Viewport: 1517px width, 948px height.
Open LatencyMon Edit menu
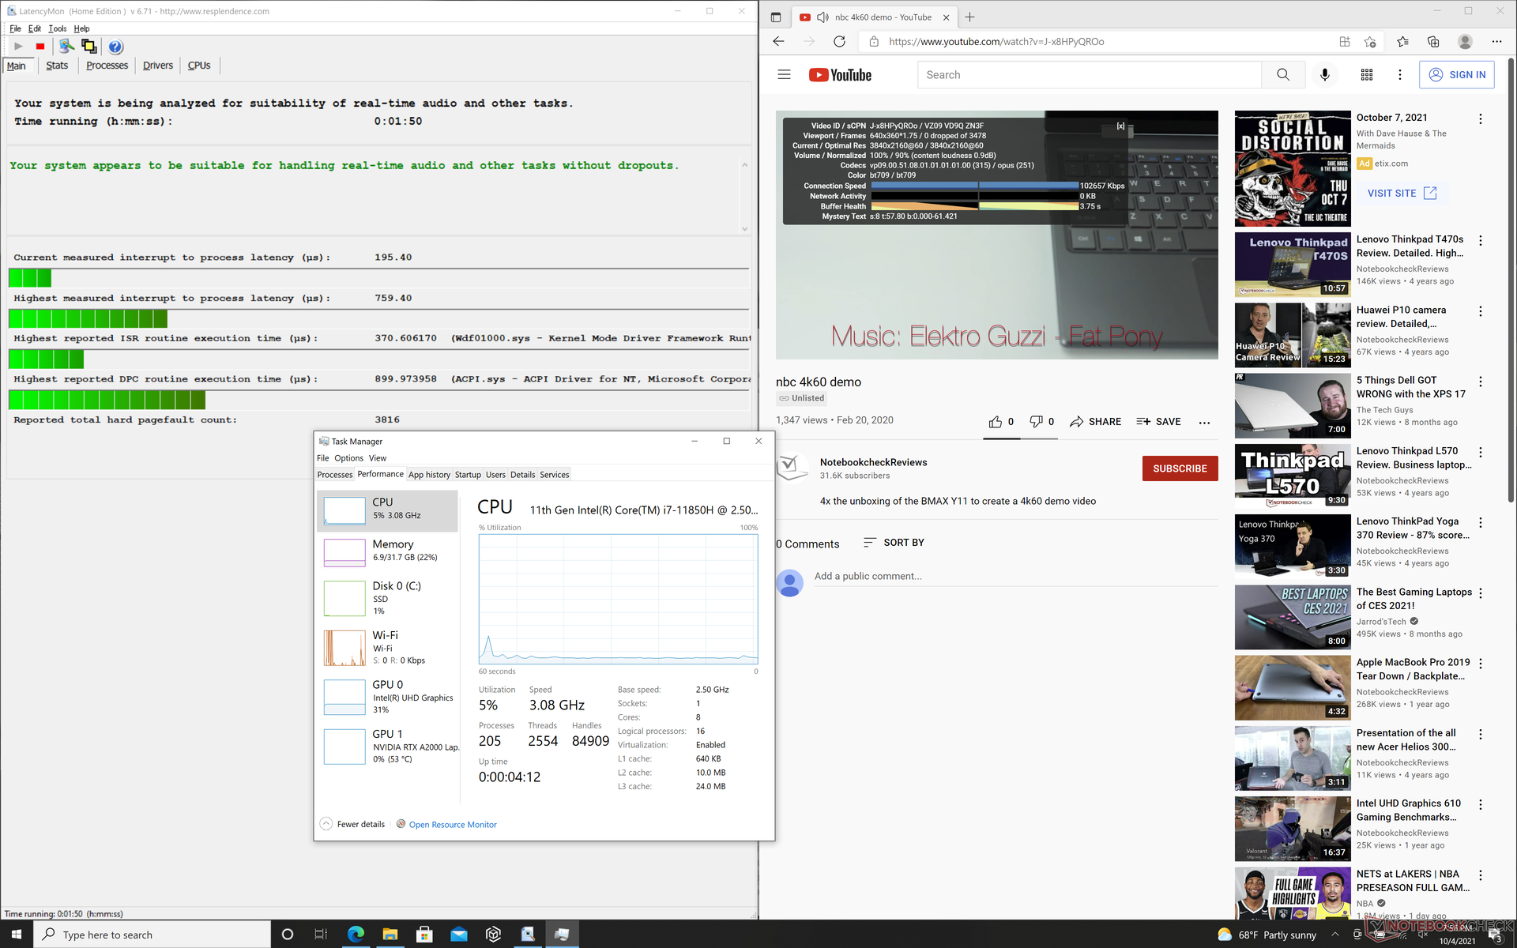(x=35, y=28)
